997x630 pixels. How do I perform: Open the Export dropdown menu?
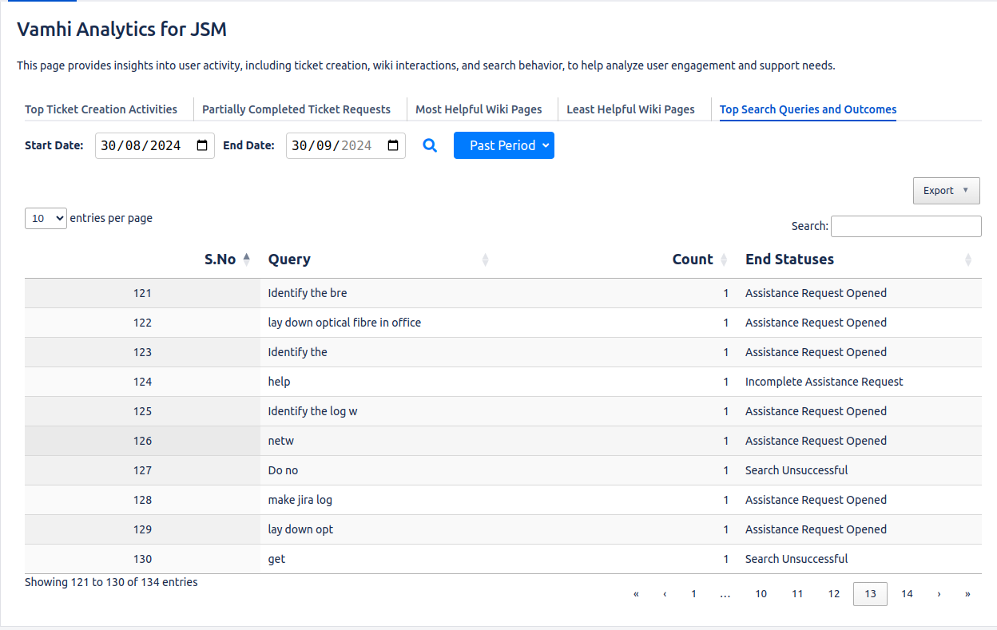pos(946,191)
